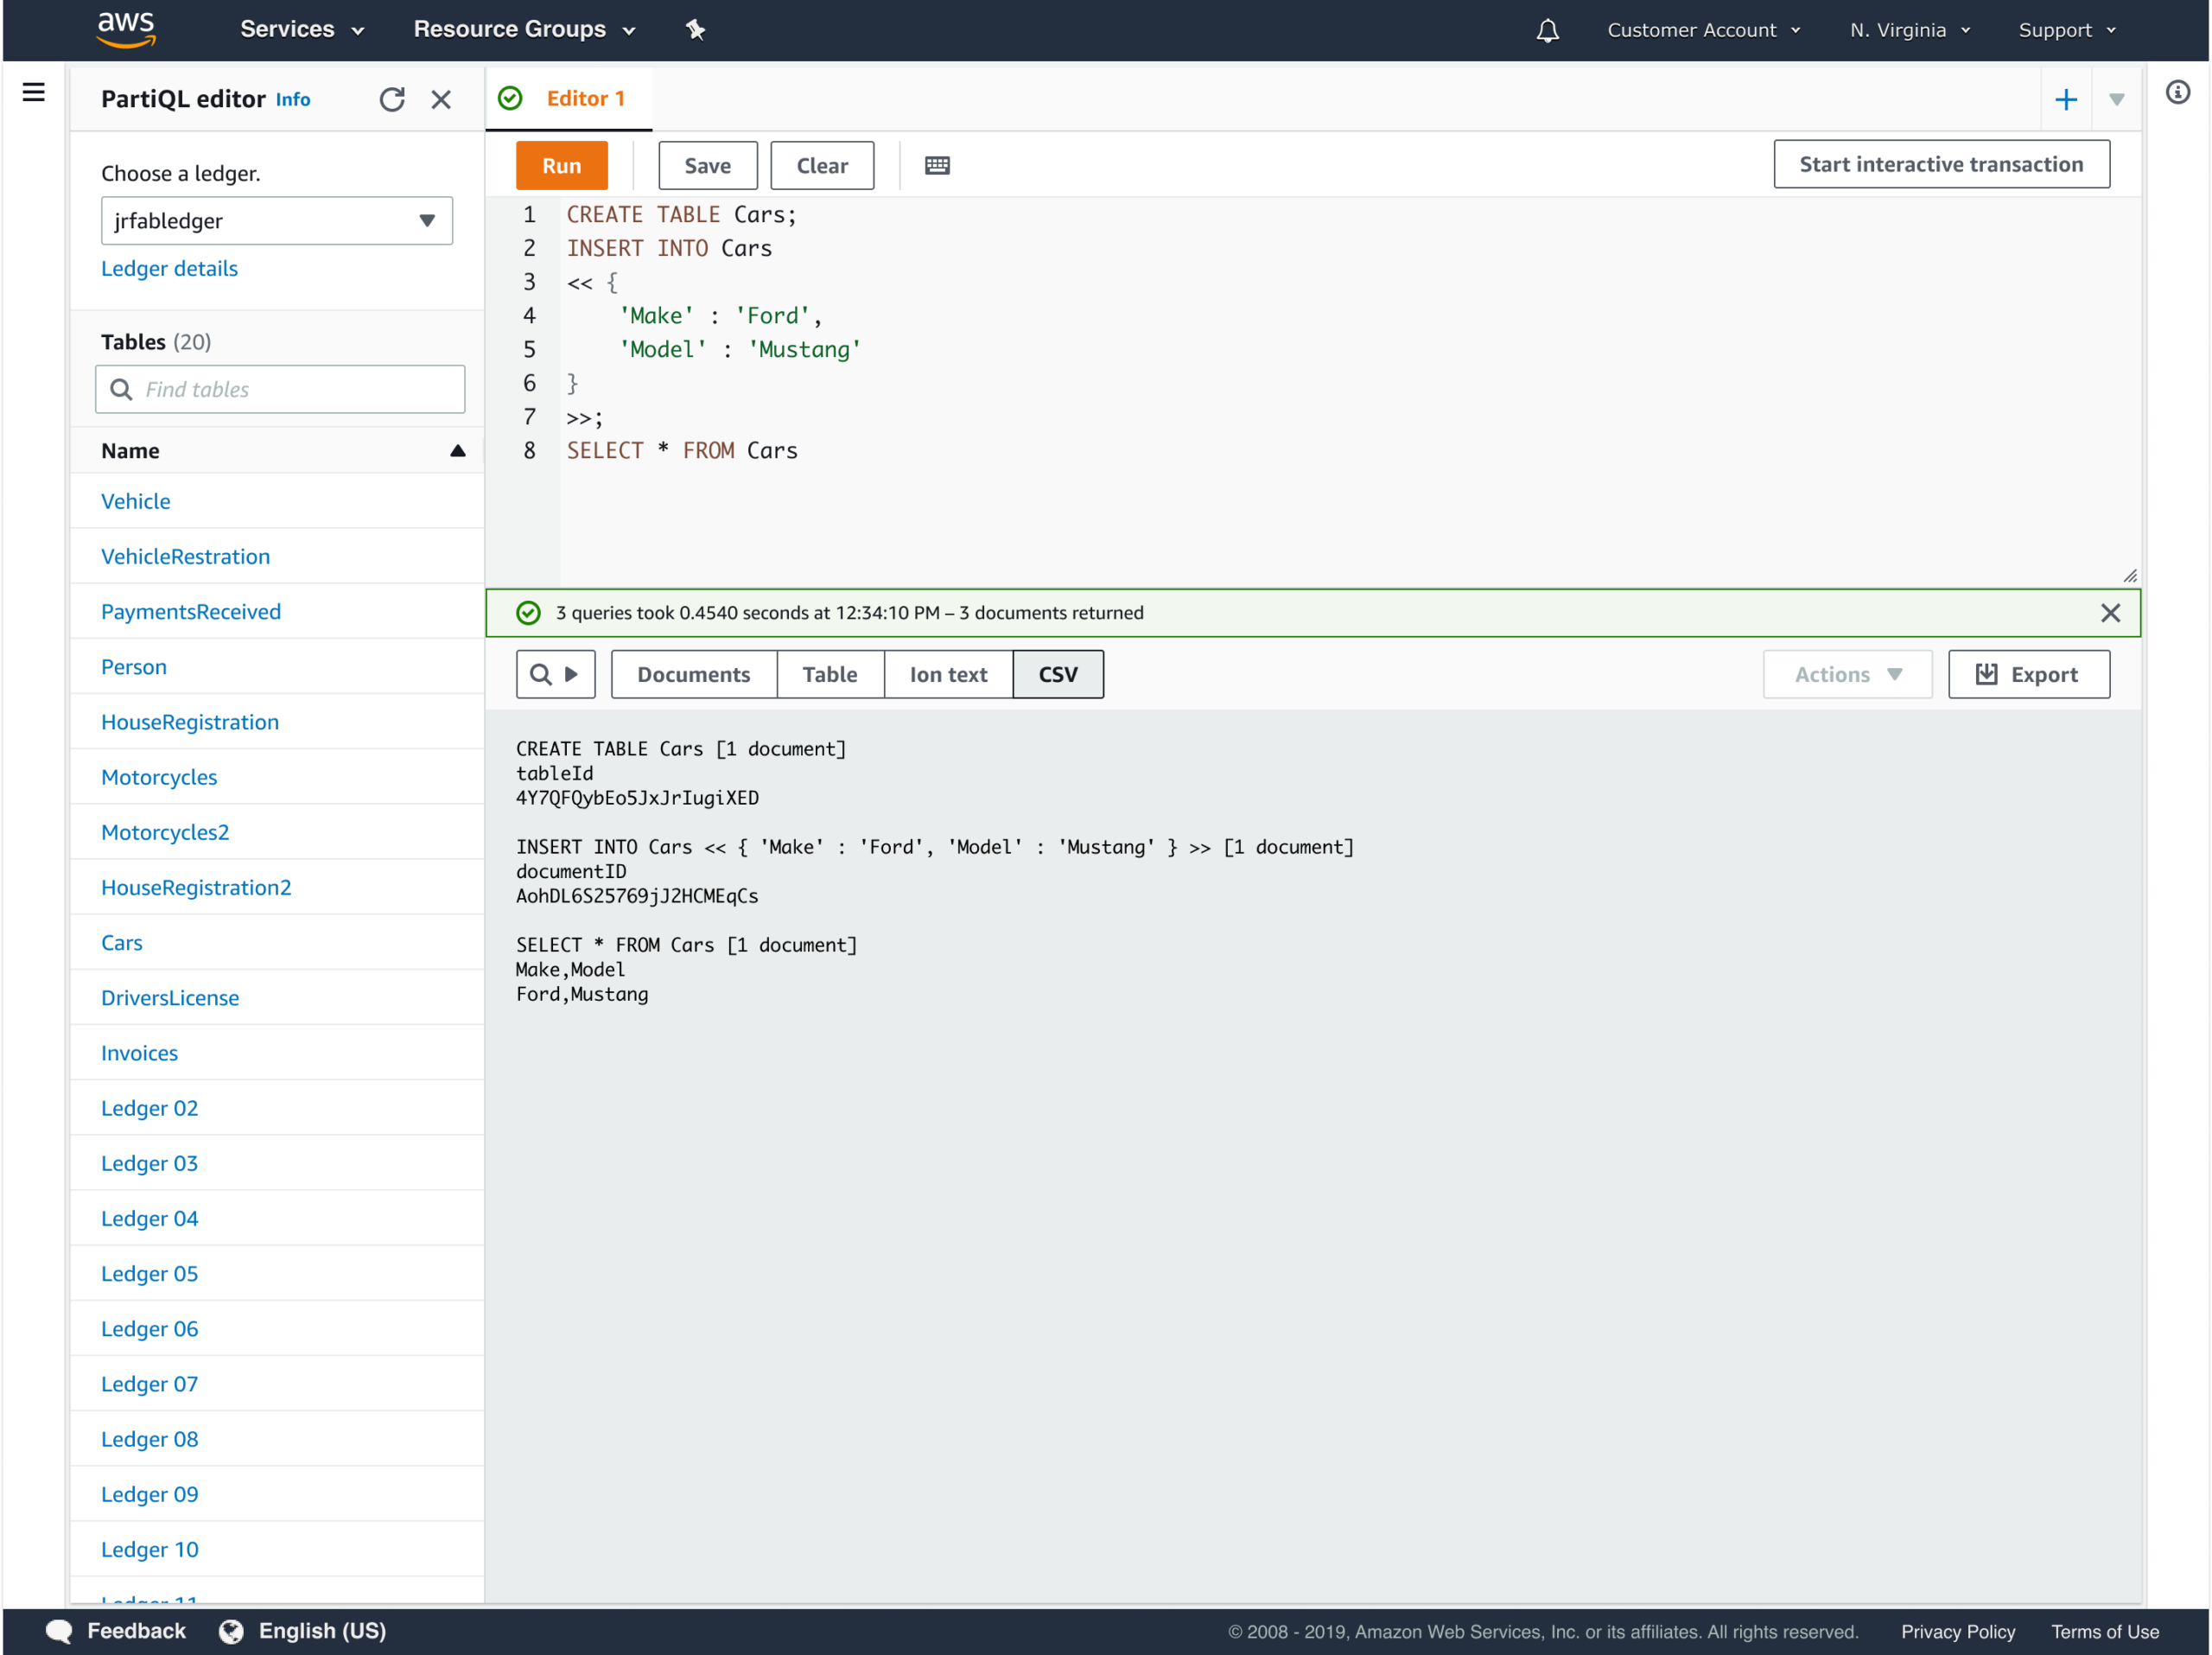Screen dimensions: 2212x1655
Task: Click the AWS logo
Action: coord(126,29)
